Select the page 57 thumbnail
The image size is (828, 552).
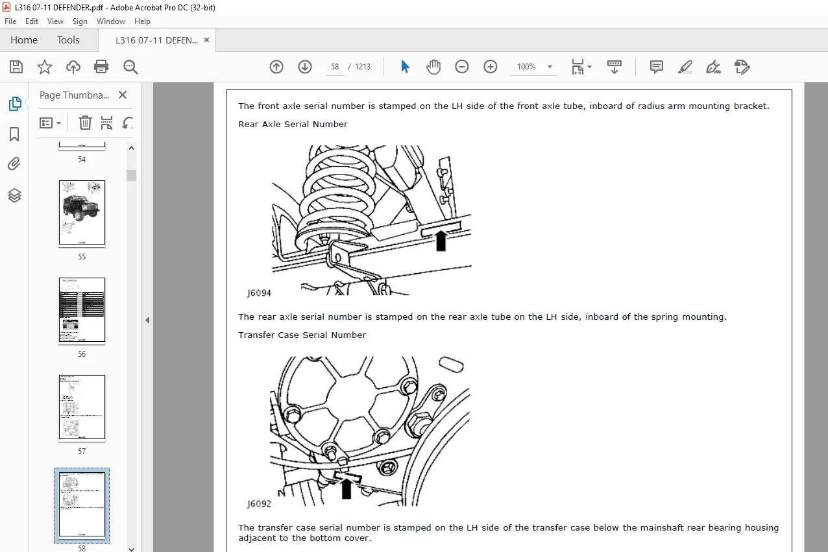coord(82,407)
